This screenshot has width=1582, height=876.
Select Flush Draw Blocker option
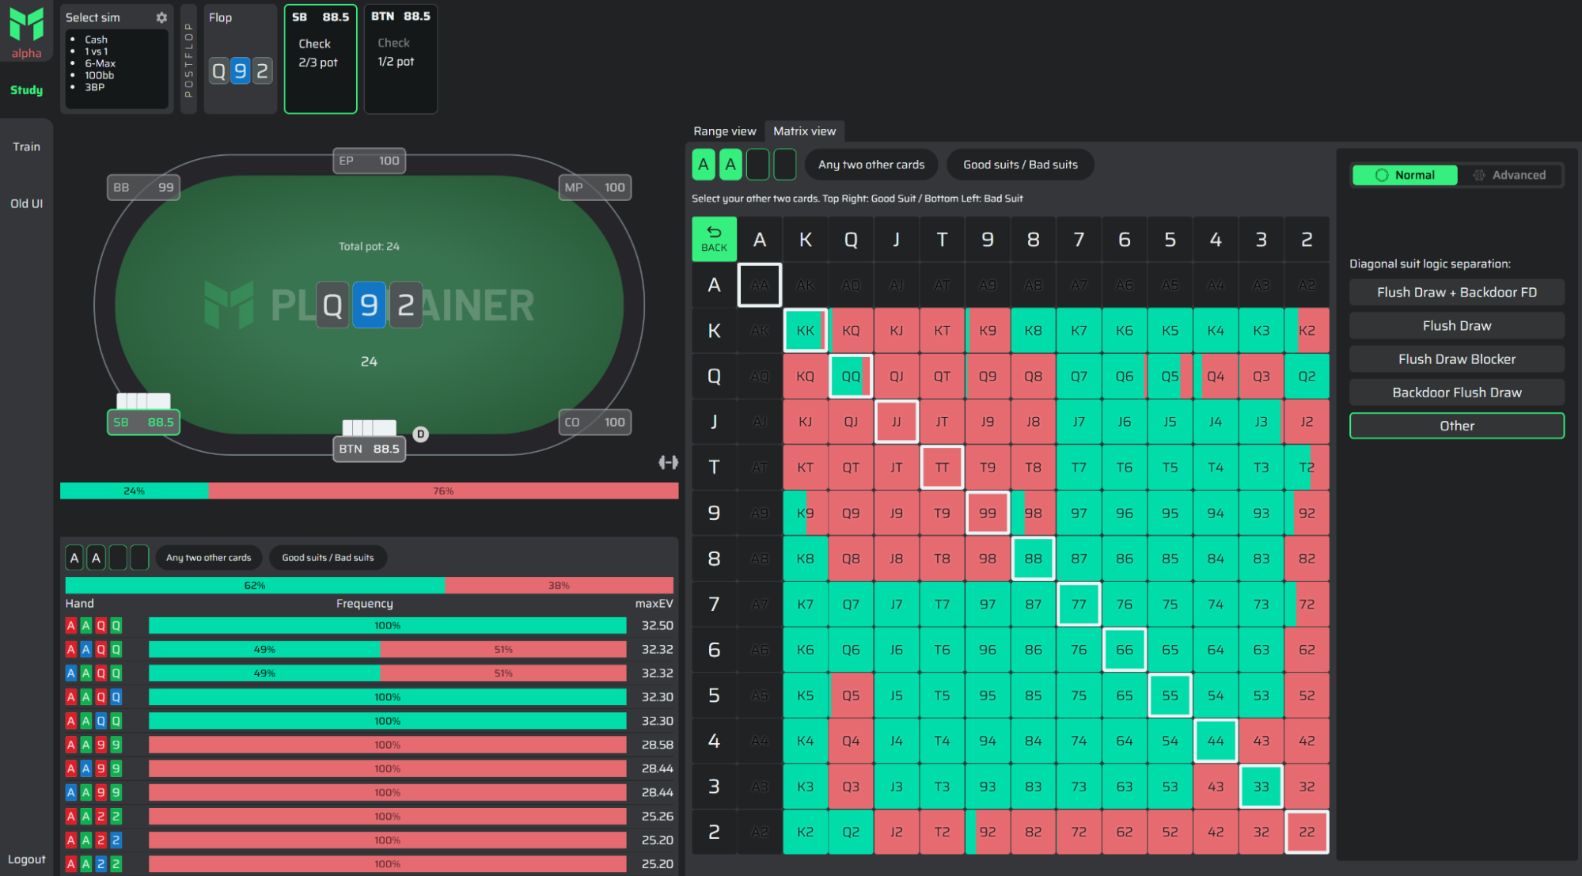click(1456, 358)
